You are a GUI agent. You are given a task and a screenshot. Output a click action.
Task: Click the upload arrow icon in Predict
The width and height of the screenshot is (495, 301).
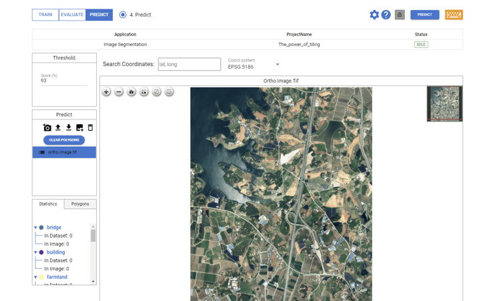(58, 127)
